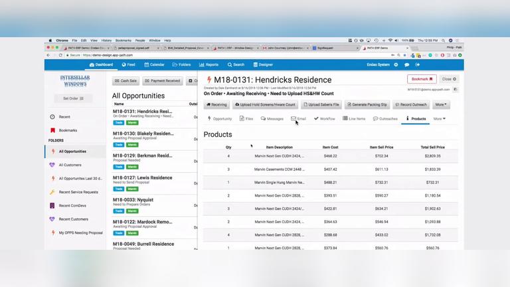This screenshot has width=510, height=287.
Task: Switch to the Opportunity tab
Action: pyautogui.click(x=220, y=119)
